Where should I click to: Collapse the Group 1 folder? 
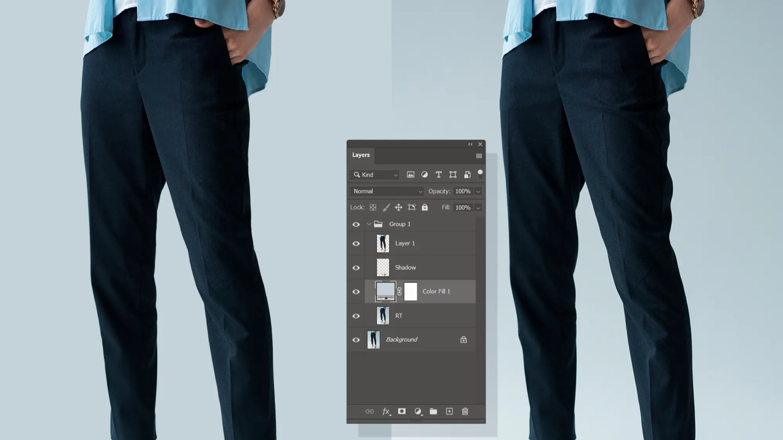pos(369,224)
